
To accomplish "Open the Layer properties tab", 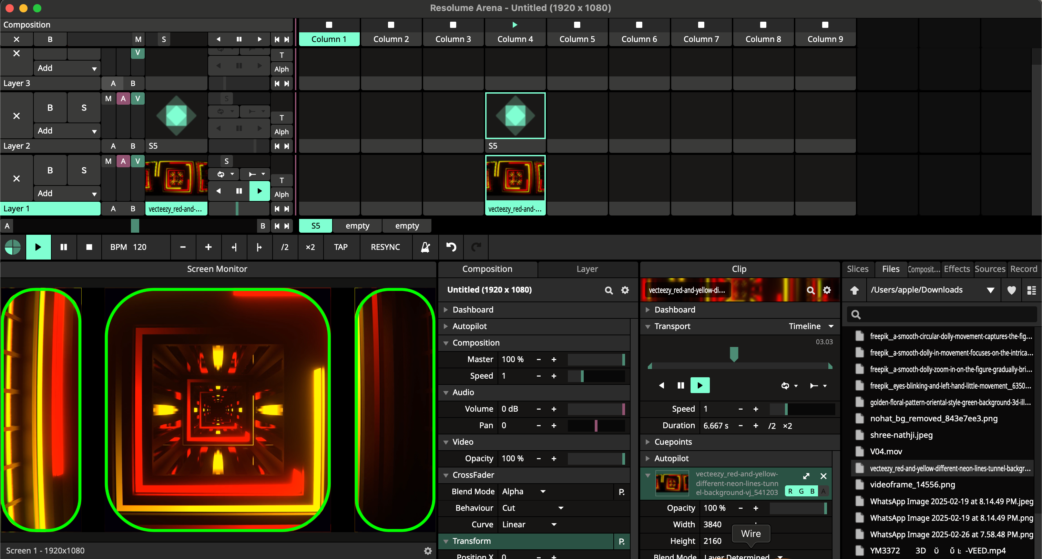I will pos(587,269).
